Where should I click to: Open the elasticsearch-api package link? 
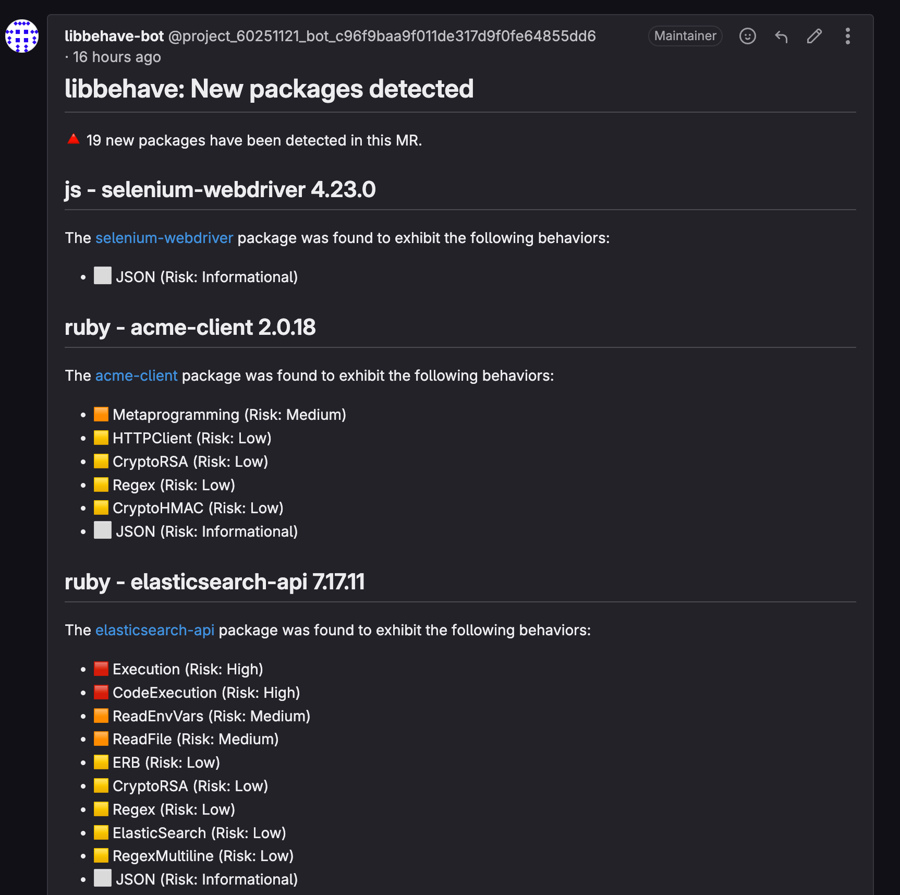pos(155,630)
